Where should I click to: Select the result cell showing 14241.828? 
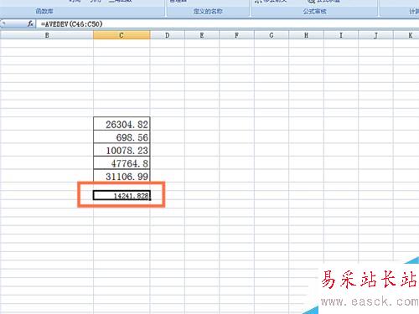click(x=122, y=195)
